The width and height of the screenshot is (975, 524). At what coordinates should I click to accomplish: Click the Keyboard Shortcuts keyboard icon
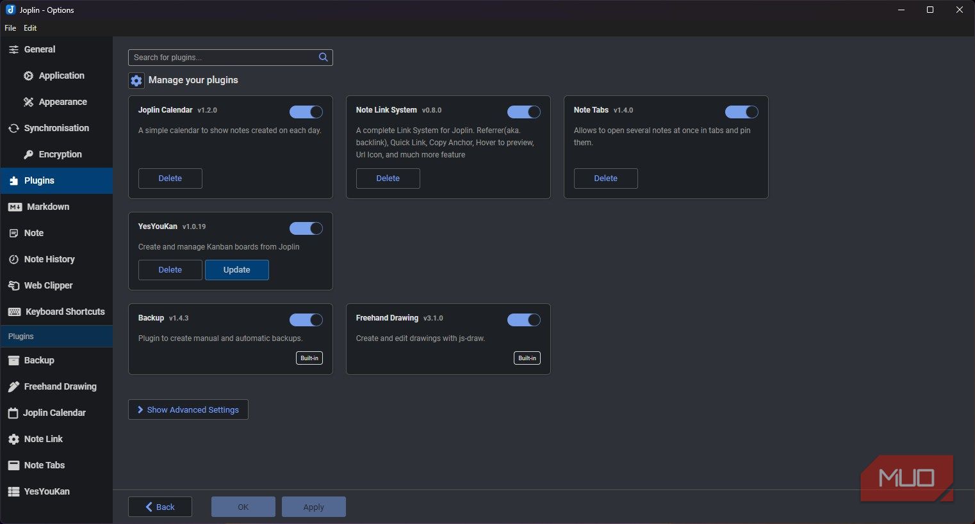tap(14, 312)
